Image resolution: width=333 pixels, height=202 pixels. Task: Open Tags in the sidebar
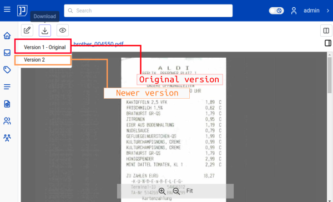pyautogui.click(x=7, y=70)
